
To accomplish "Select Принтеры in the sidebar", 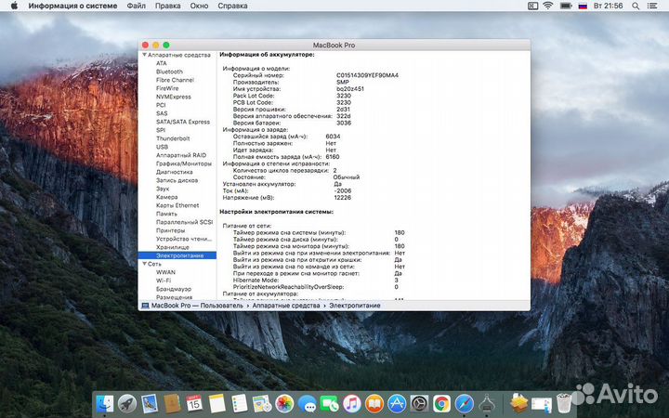I will pyautogui.click(x=171, y=230).
